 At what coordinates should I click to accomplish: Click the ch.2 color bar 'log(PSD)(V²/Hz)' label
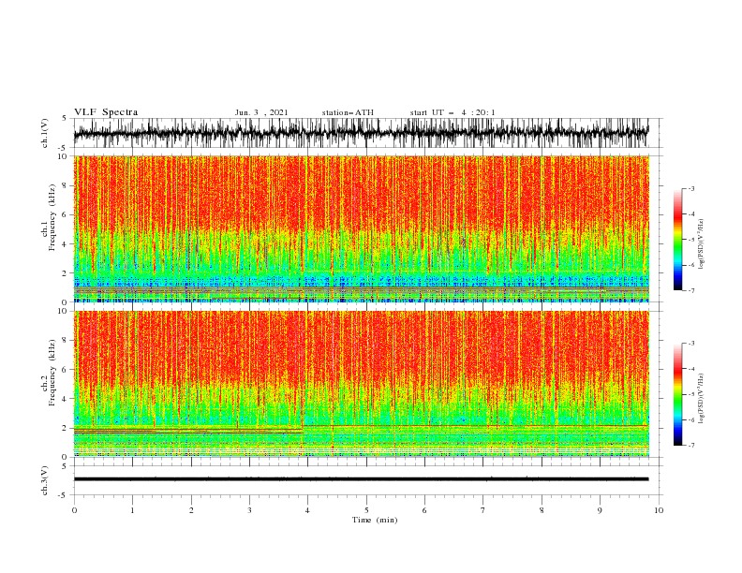[x=701, y=399]
